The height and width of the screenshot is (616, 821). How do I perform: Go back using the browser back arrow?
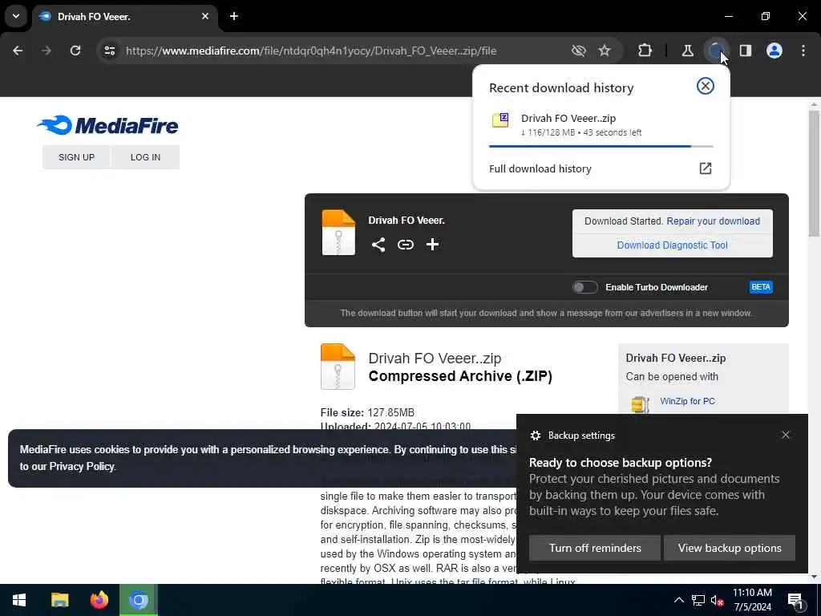[x=18, y=51]
